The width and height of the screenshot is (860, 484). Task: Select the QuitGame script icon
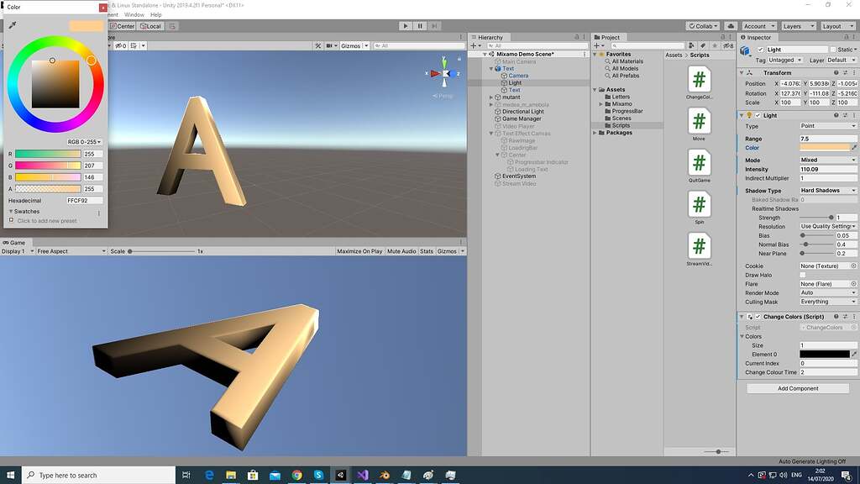pyautogui.click(x=700, y=164)
